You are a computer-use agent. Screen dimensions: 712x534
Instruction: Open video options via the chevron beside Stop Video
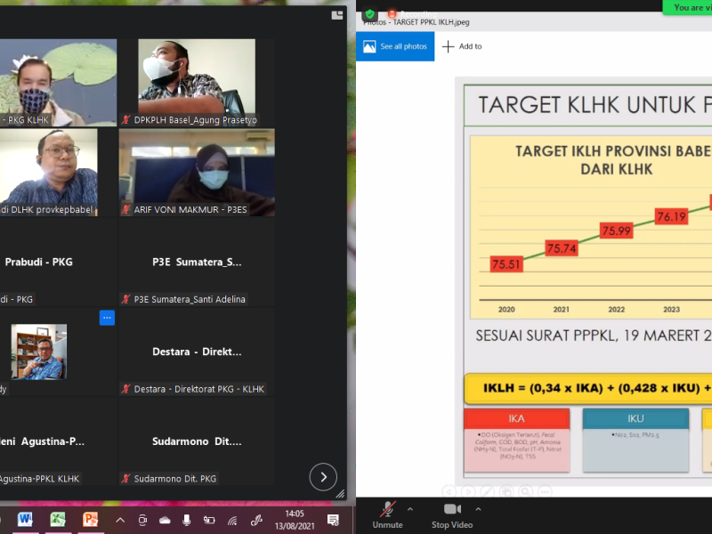(x=478, y=511)
